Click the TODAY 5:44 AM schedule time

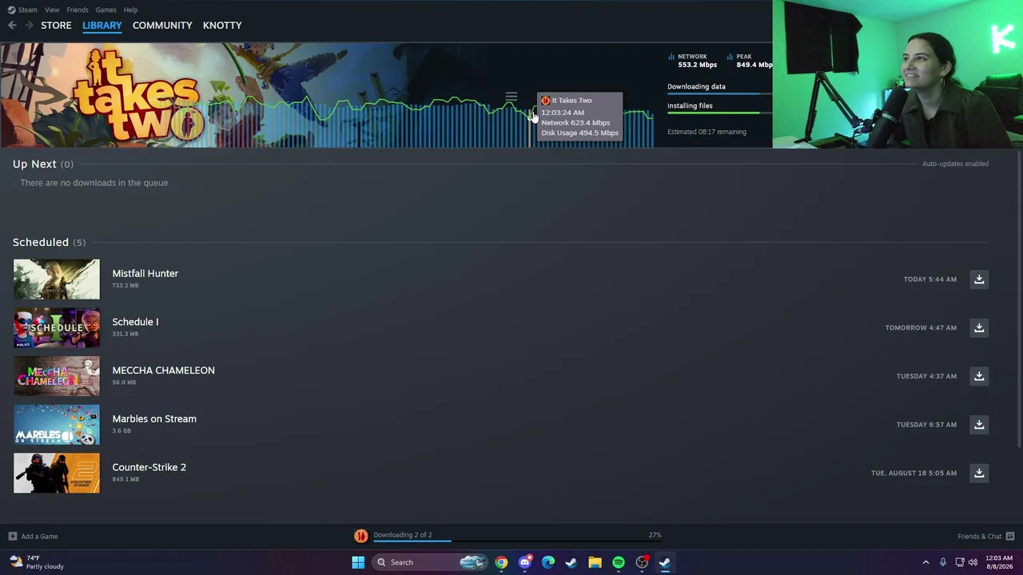coord(929,280)
